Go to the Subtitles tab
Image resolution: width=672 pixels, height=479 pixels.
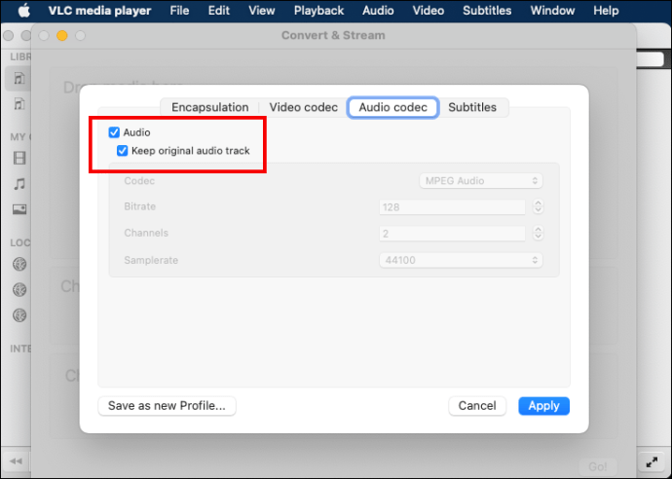click(x=472, y=107)
